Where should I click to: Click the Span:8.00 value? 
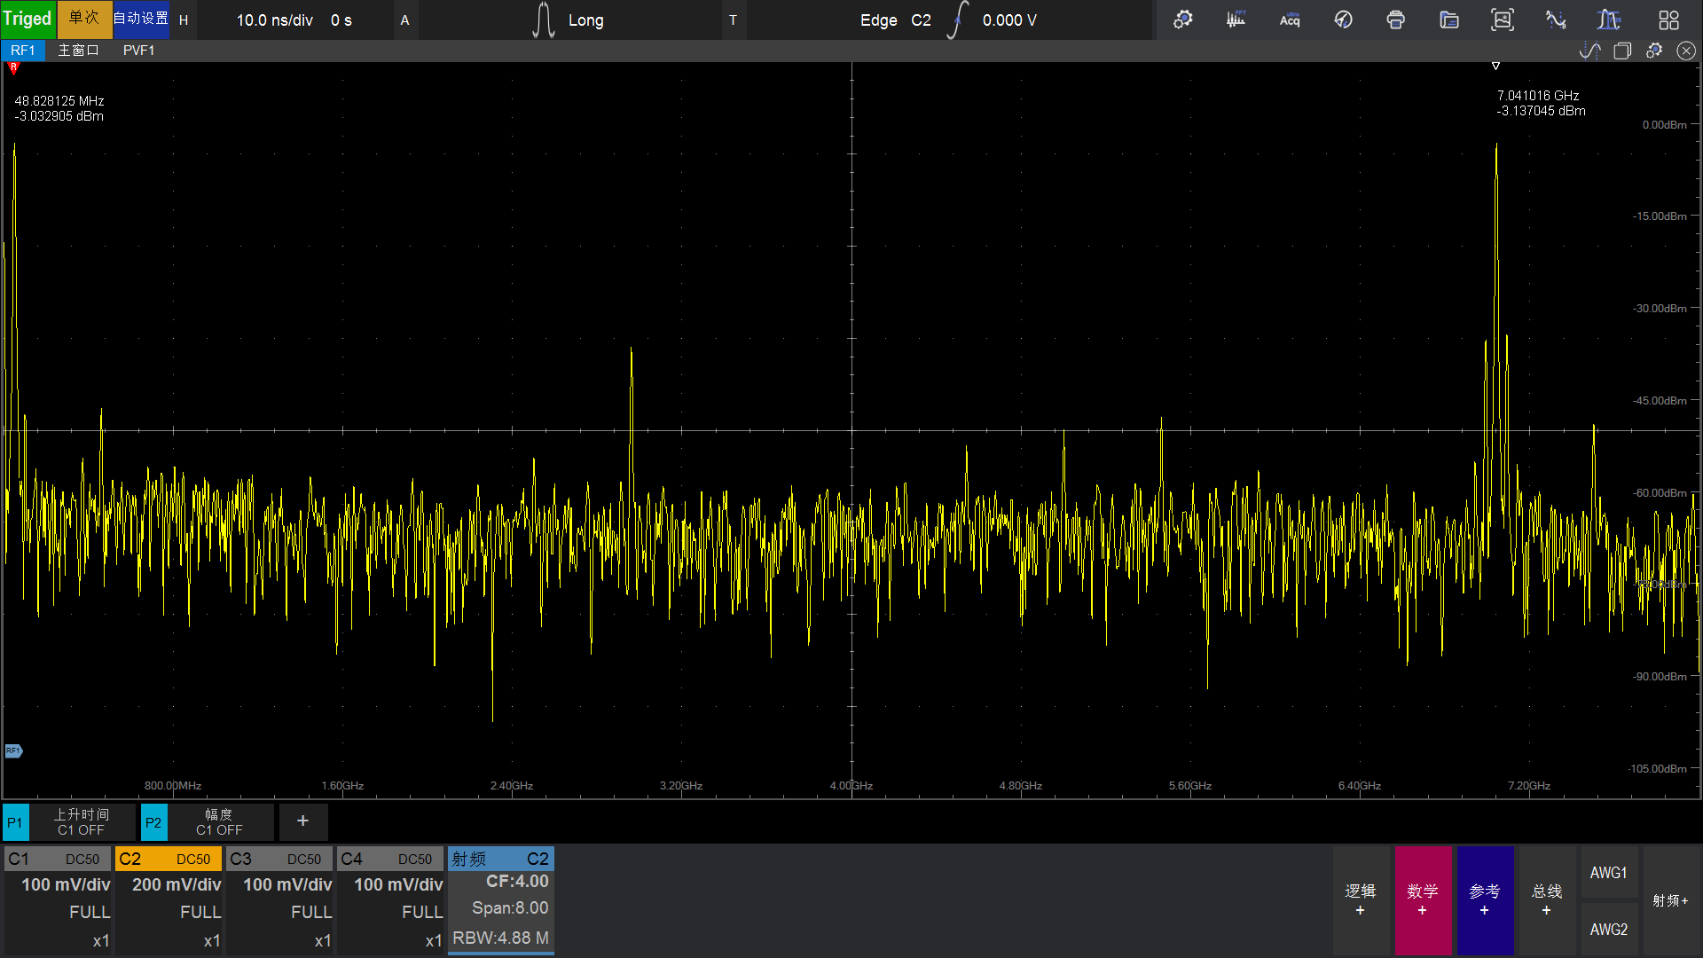coord(510,908)
